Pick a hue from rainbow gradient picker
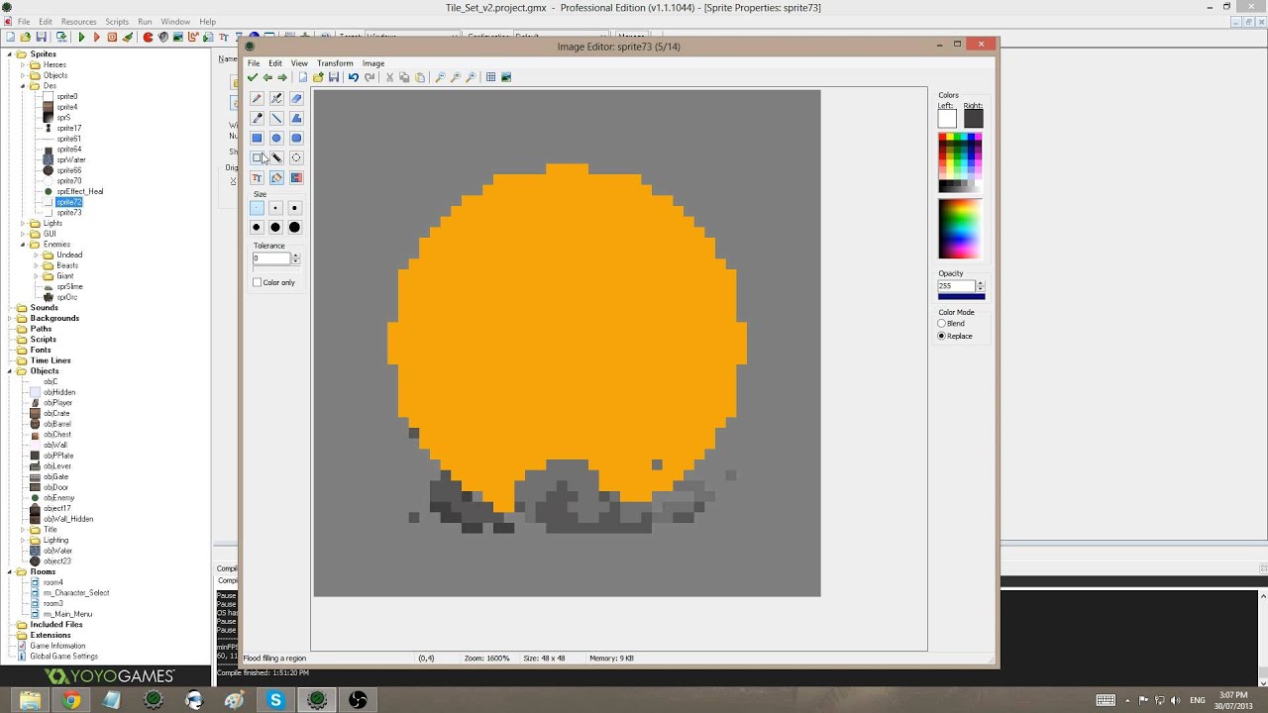 [960, 229]
